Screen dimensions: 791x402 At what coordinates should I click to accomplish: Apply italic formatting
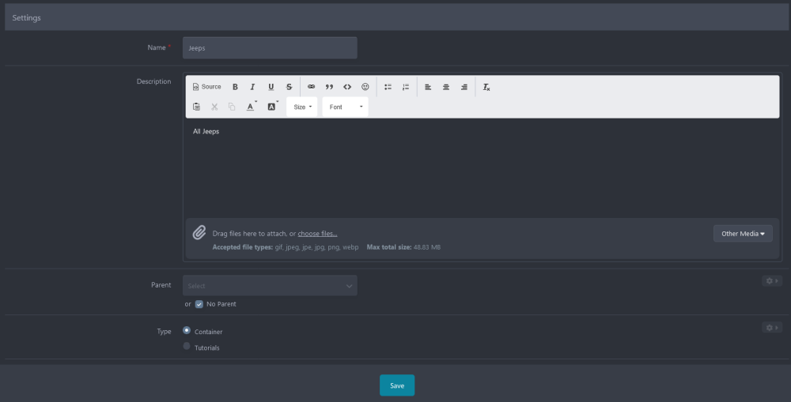252,87
